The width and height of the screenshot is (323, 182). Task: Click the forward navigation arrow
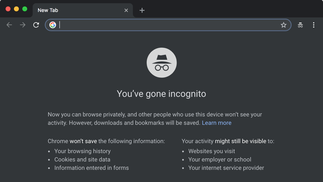[x=23, y=25]
